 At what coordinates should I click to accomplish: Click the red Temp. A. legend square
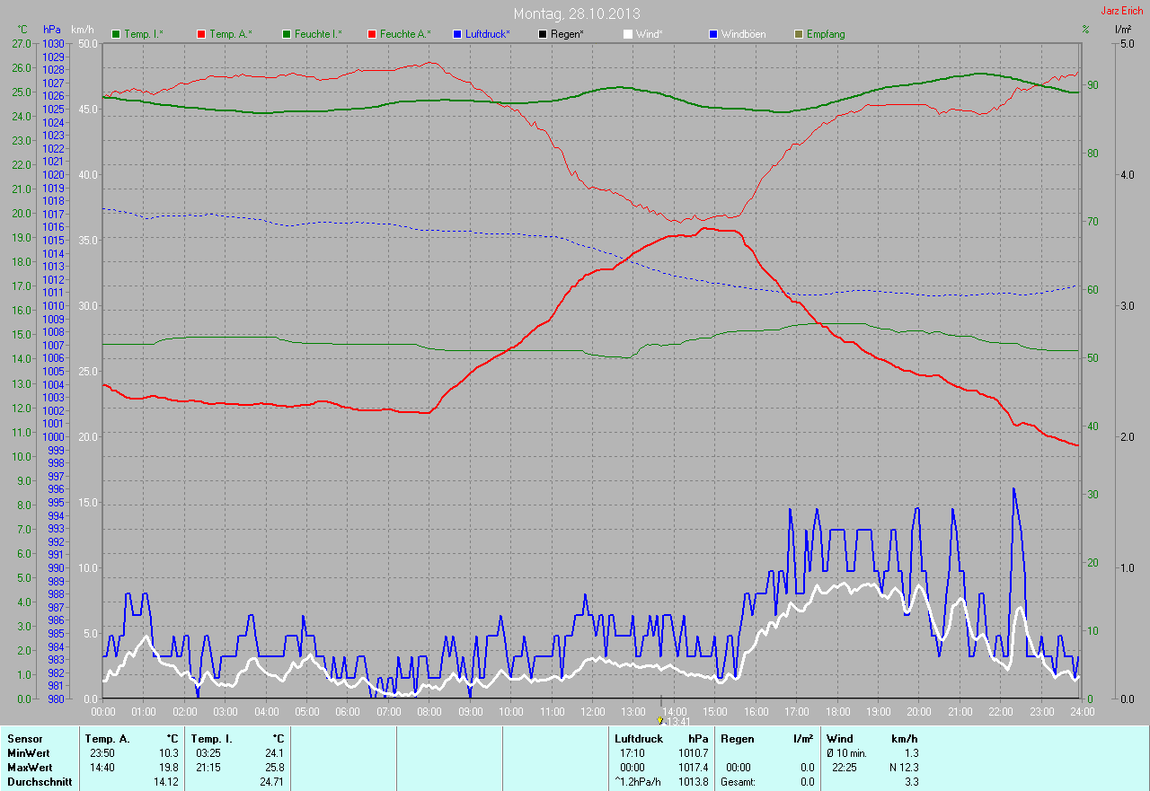click(x=201, y=34)
